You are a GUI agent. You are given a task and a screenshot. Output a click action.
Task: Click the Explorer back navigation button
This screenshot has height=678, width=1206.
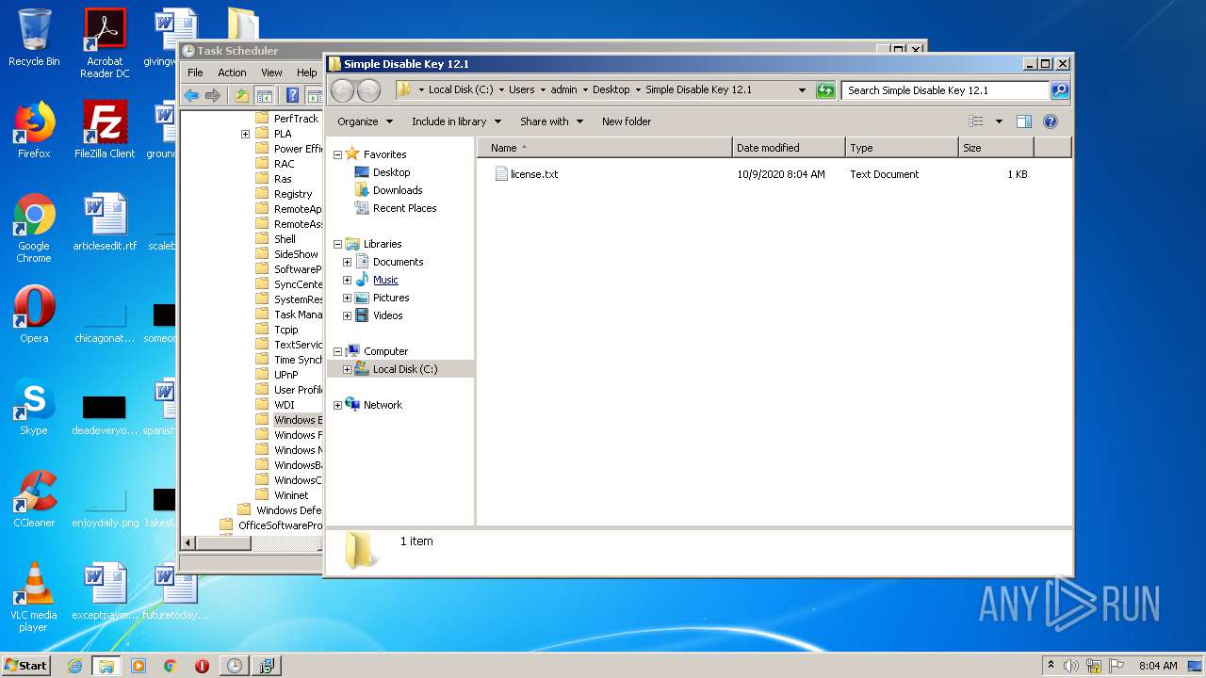point(342,90)
